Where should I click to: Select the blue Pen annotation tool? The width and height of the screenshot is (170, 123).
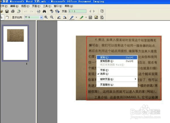(72, 17)
